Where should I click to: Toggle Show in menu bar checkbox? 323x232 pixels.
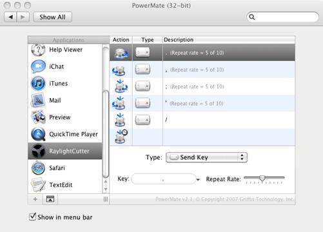[x=32, y=217]
